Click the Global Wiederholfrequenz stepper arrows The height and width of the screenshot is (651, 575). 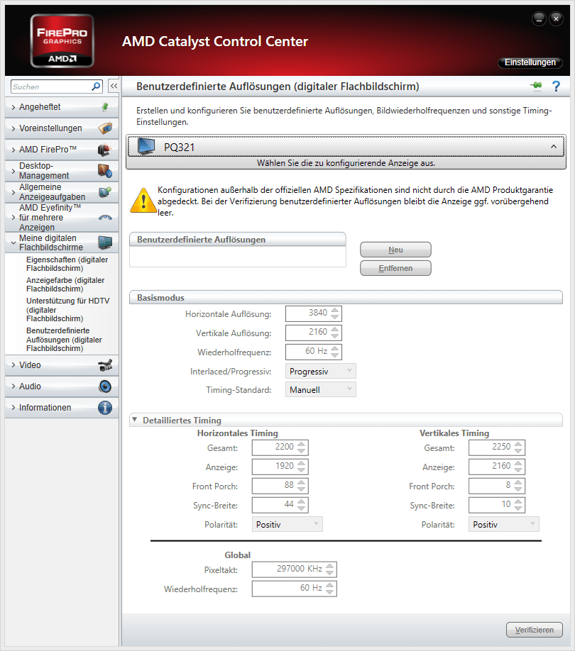click(330, 589)
